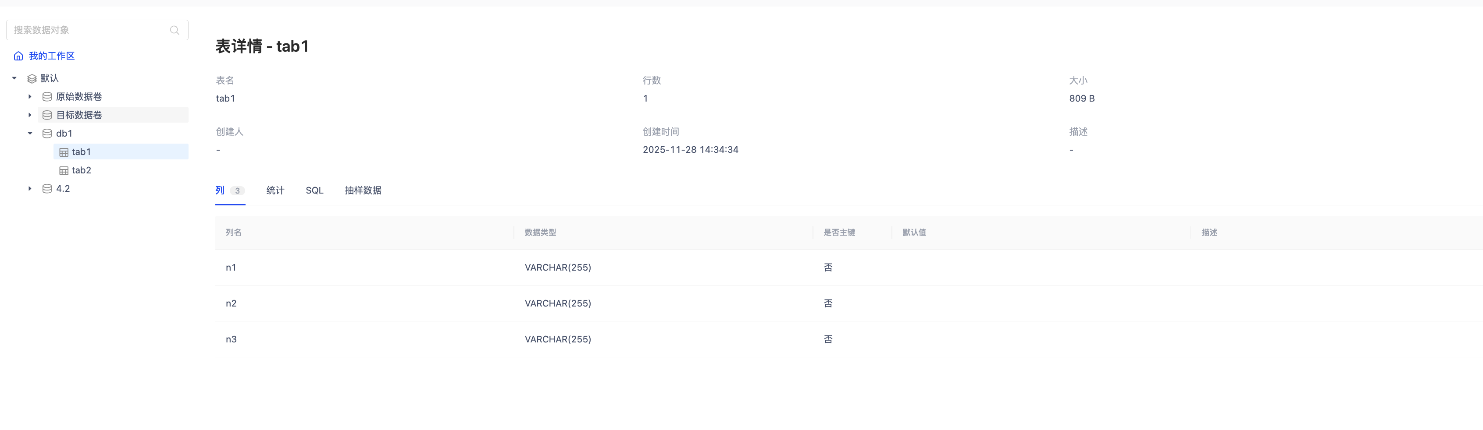Viewport: 1483px width, 430px height.
Task: Switch to the 抽样数据 tab
Action: 363,190
